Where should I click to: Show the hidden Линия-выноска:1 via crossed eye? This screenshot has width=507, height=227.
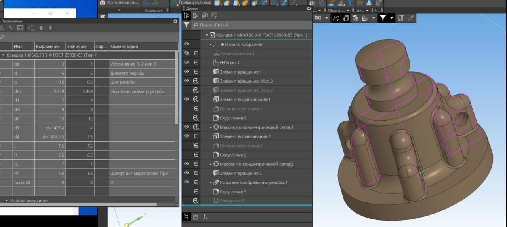tap(187, 53)
